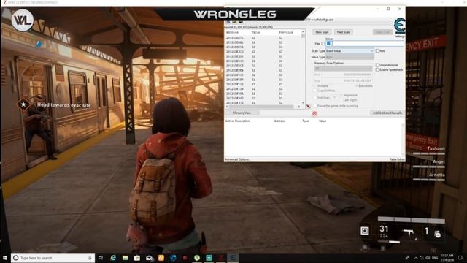Click the results list scroll right arrow

(x=299, y=107)
